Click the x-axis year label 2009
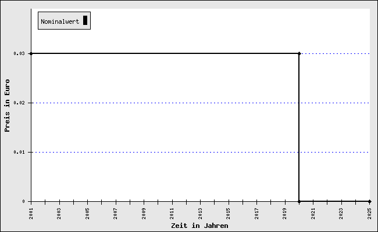 (x=144, y=213)
